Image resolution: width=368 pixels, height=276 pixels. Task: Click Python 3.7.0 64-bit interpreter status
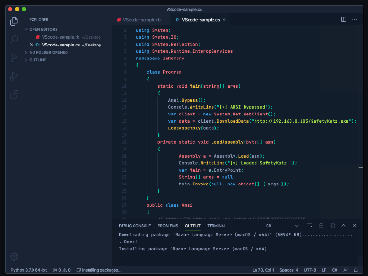29,270
